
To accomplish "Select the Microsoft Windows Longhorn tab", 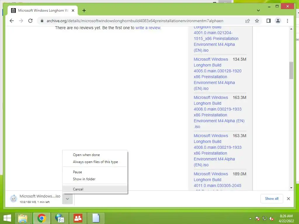I will 43,10.
